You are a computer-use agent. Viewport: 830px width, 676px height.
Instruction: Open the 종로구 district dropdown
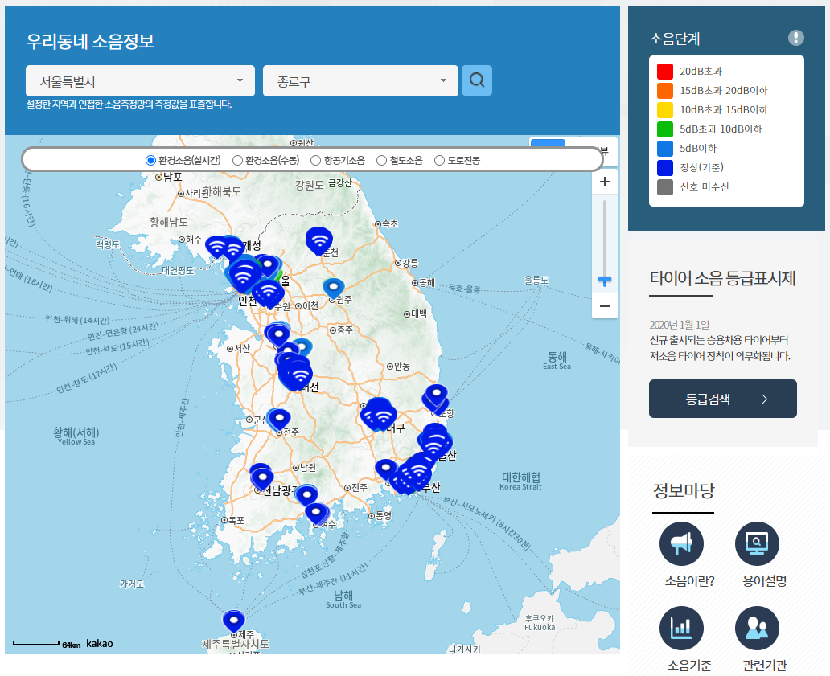[360, 81]
